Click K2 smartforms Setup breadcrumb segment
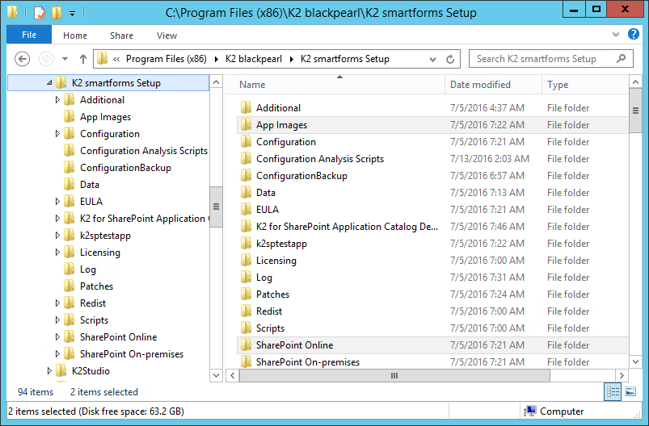This screenshot has height=426, width=649. pos(345,59)
